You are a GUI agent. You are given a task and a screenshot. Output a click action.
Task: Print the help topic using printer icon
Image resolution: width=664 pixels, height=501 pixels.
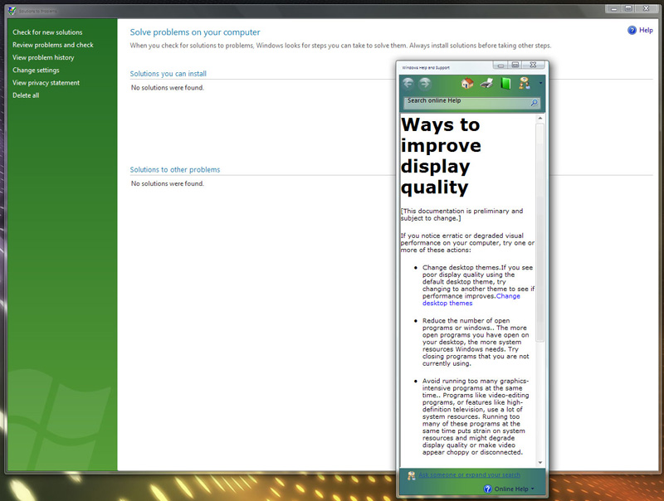point(486,83)
